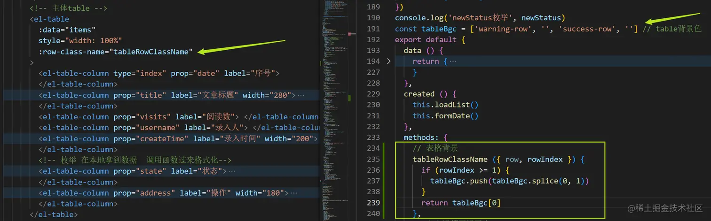711x221 pixels.
Task: Click the "methods:" key
Action: tap(420, 137)
